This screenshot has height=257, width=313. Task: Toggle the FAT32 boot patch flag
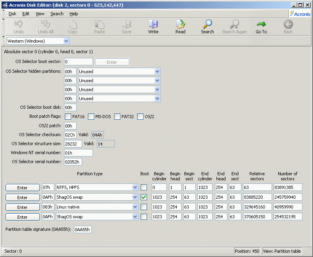[117, 117]
